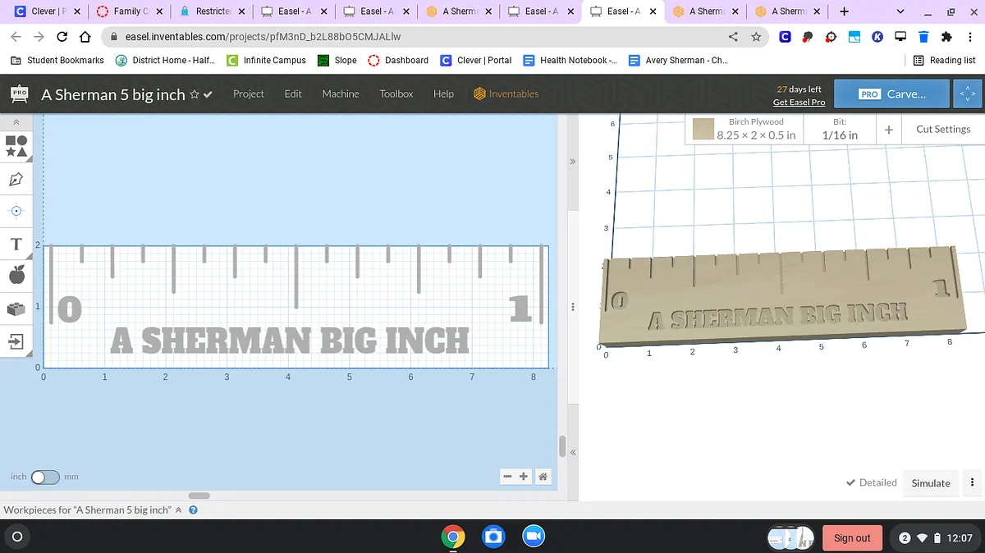The width and height of the screenshot is (985, 553).
Task: Toggle the Detailed preview checkbox
Action: 871,482
